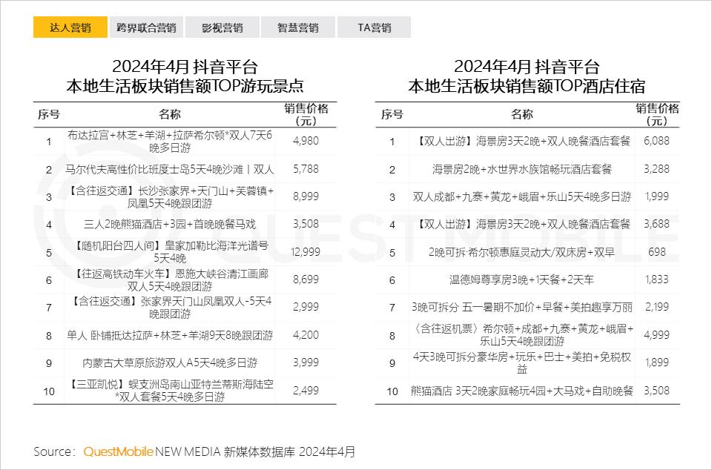Click 双人成都+九寨+黄龙 row name
712x470 pixels.
522,197
